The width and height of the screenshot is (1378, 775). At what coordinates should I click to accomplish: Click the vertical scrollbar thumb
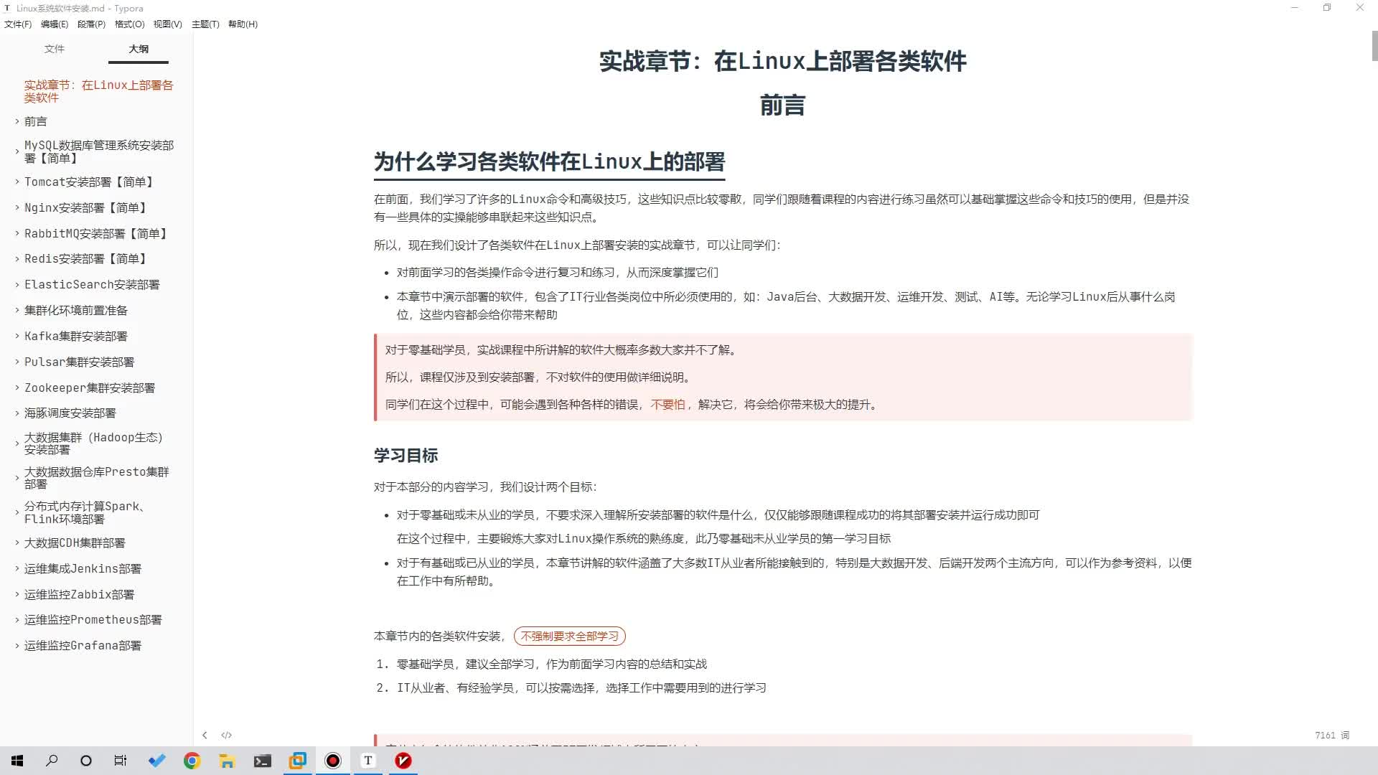(1374, 46)
